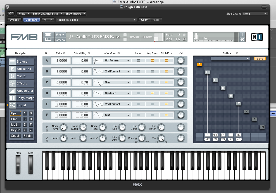The width and height of the screenshot is (276, 193).
Task: Click the Bypass button
Action: click(x=14, y=20)
